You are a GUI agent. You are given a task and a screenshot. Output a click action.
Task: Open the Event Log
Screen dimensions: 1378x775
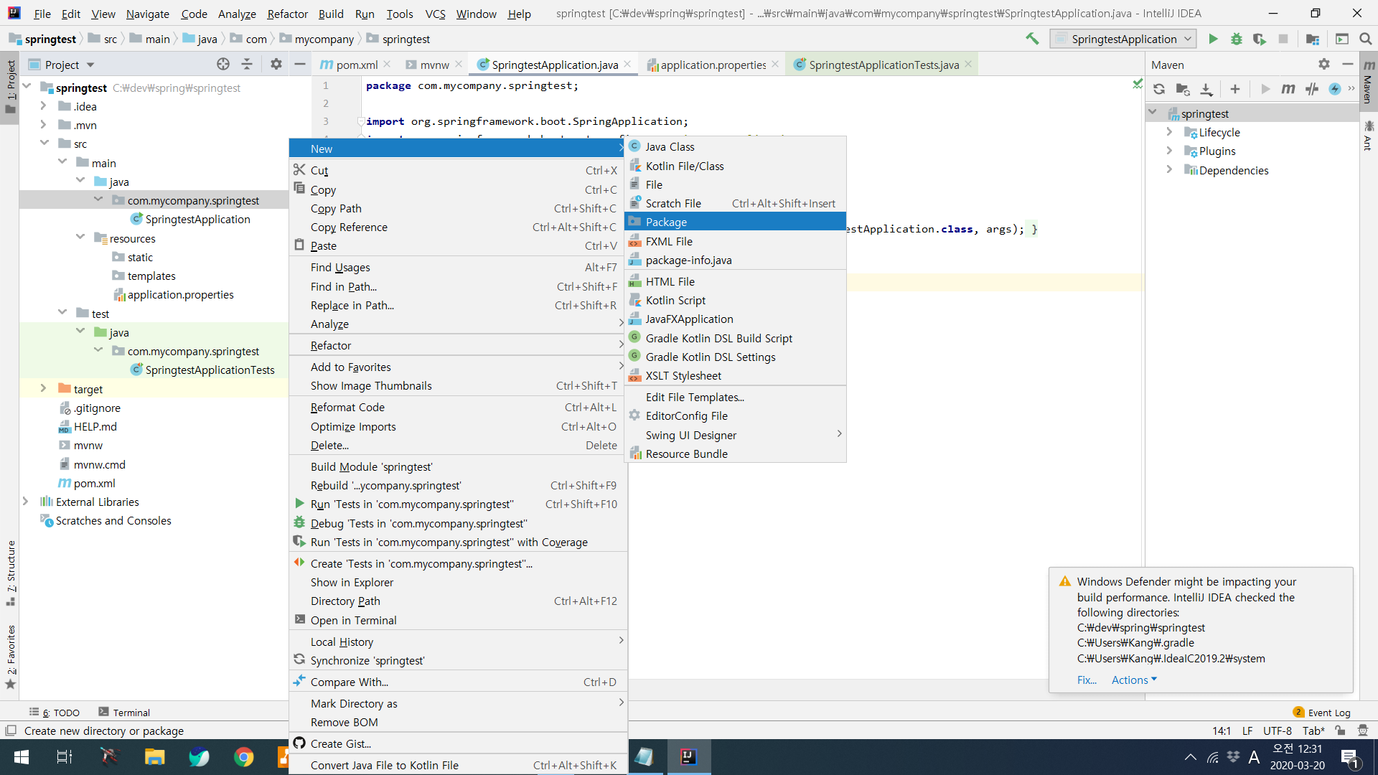pyautogui.click(x=1321, y=713)
